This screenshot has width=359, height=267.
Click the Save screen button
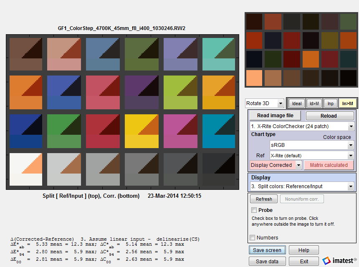click(267, 249)
